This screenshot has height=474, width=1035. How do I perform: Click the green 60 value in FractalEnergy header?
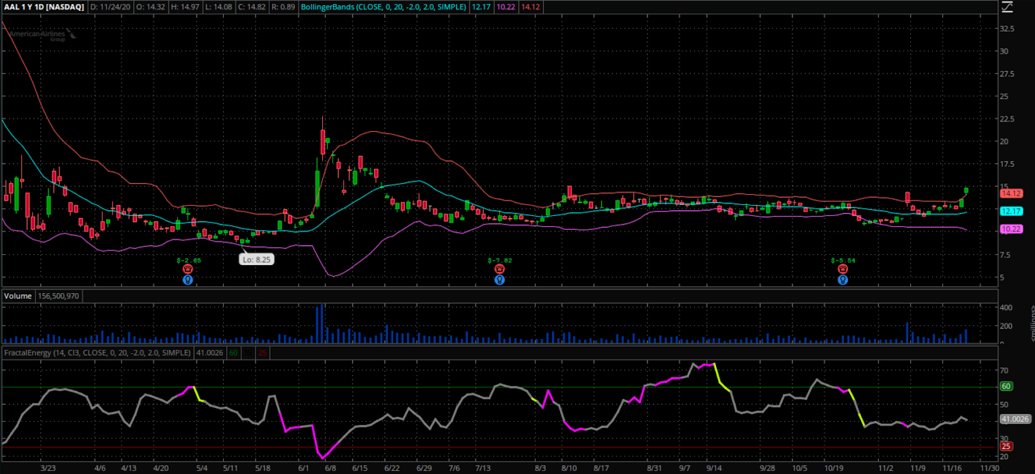pos(234,353)
